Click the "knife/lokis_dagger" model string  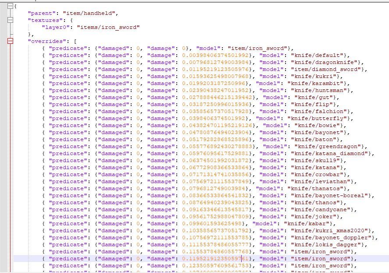[326, 245]
